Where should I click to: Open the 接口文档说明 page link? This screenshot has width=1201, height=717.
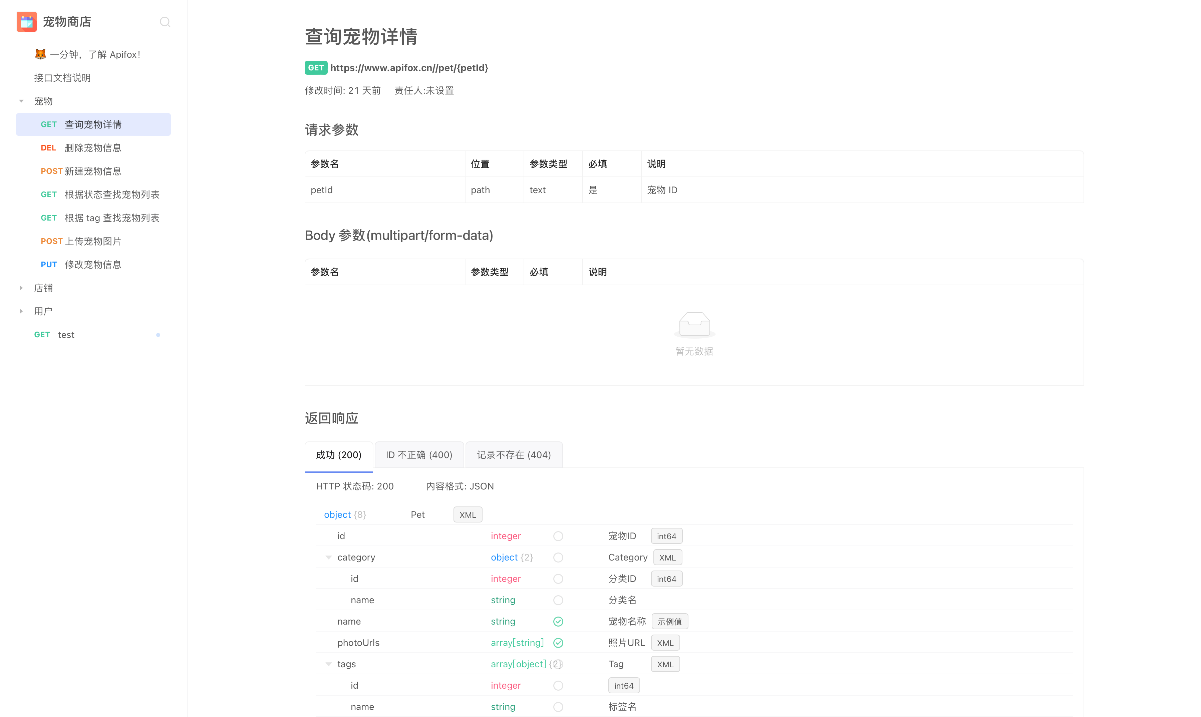click(62, 78)
